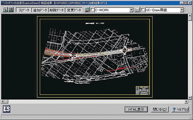
Task: Click the sheet stack icon beside UC-Draw
Action: click(x=137, y=10)
